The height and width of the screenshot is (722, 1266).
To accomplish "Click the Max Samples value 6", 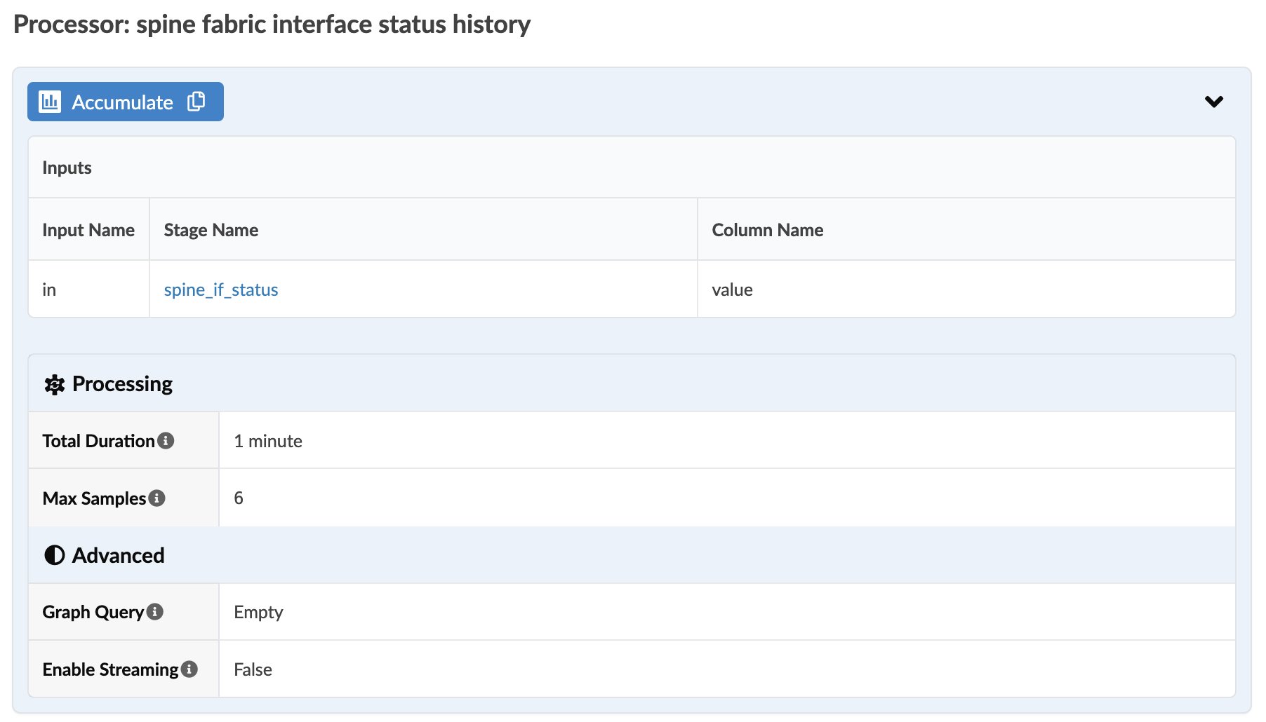I will pyautogui.click(x=239, y=498).
